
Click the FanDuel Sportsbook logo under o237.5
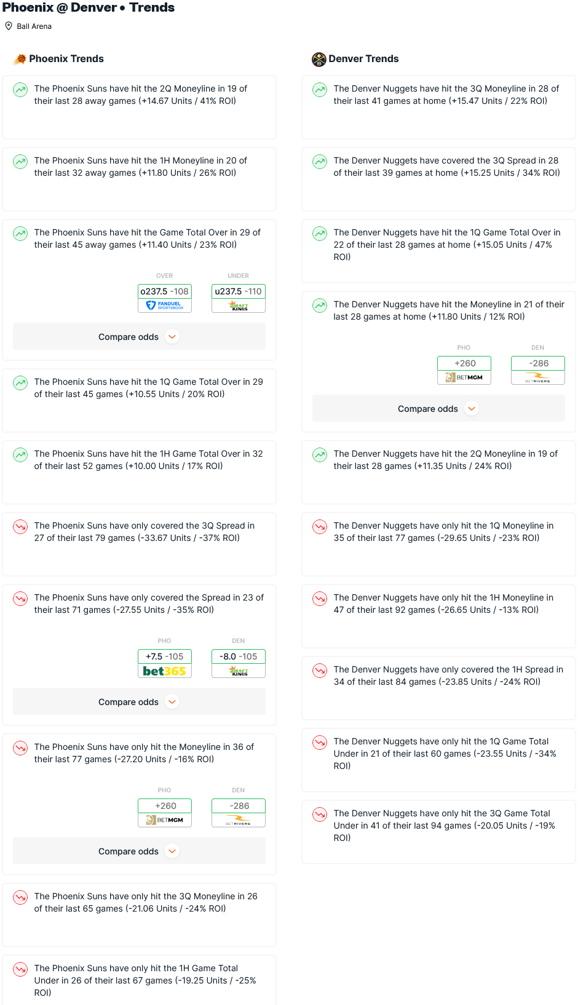click(165, 305)
